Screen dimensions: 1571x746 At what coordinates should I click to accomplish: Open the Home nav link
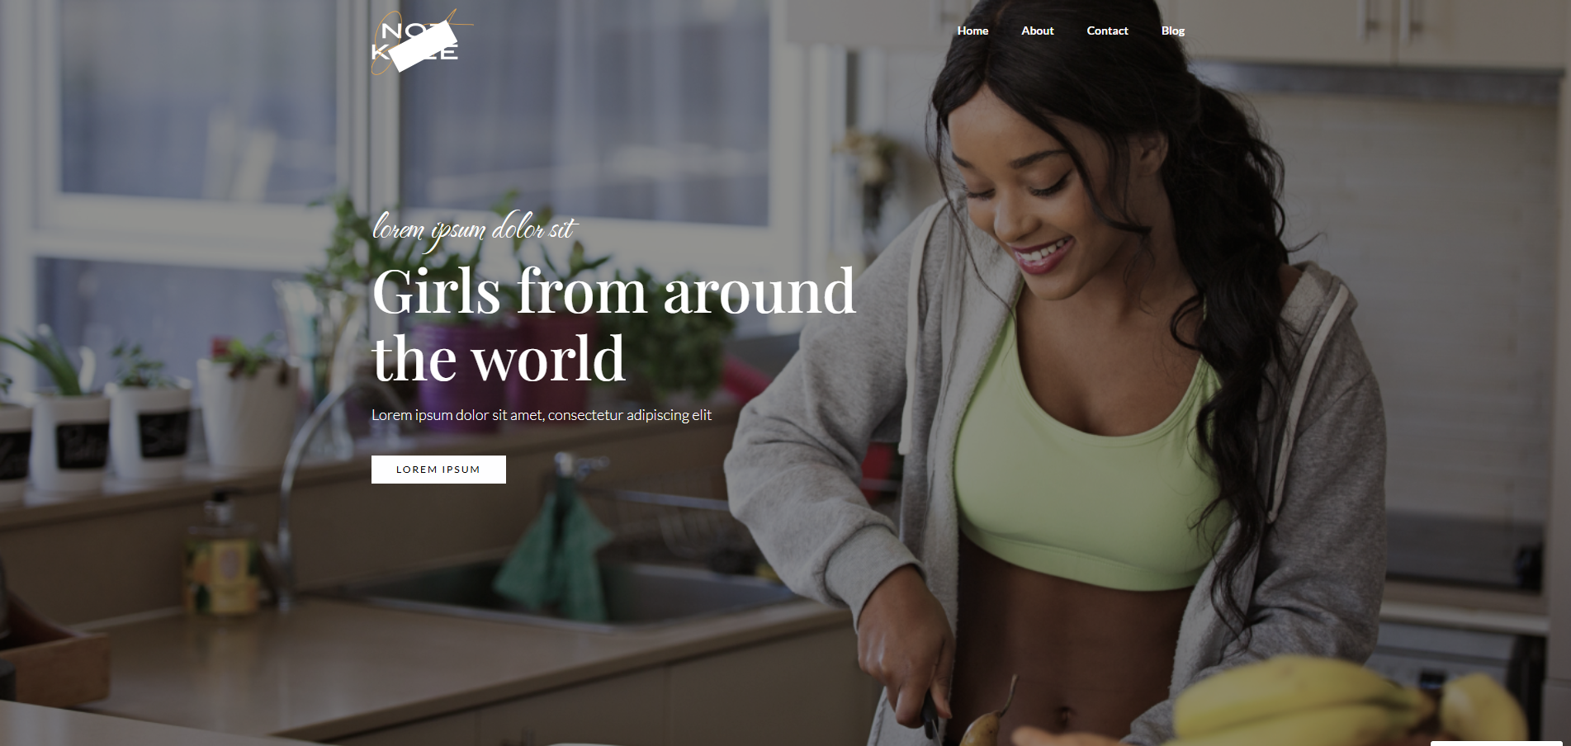click(x=972, y=31)
